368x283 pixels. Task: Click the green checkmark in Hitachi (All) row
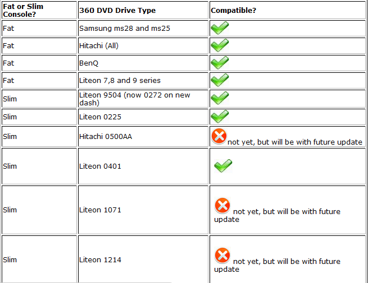220,45
